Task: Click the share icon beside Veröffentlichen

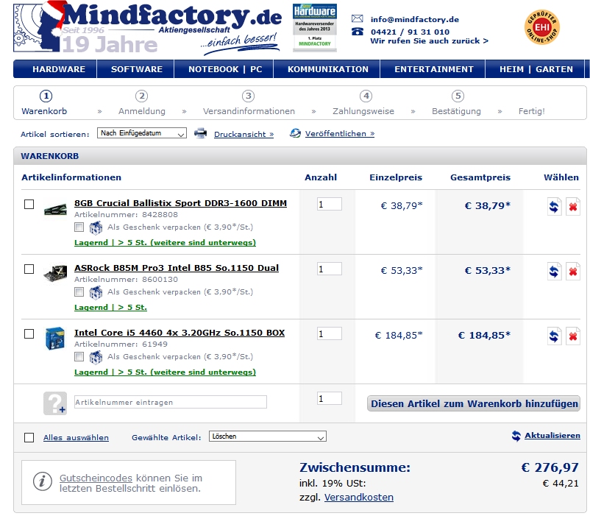Action: point(296,132)
